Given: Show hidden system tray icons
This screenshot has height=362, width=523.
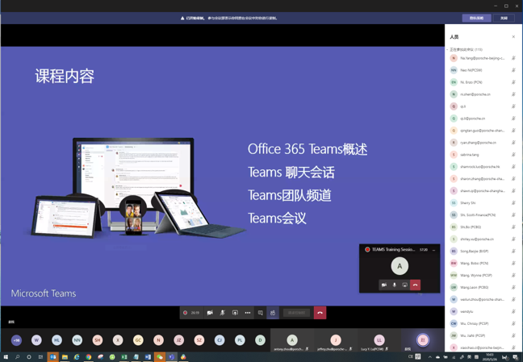Looking at the screenshot, I should [x=429, y=357].
